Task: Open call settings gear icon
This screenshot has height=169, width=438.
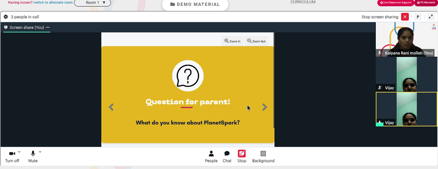Action: [x=6, y=17]
